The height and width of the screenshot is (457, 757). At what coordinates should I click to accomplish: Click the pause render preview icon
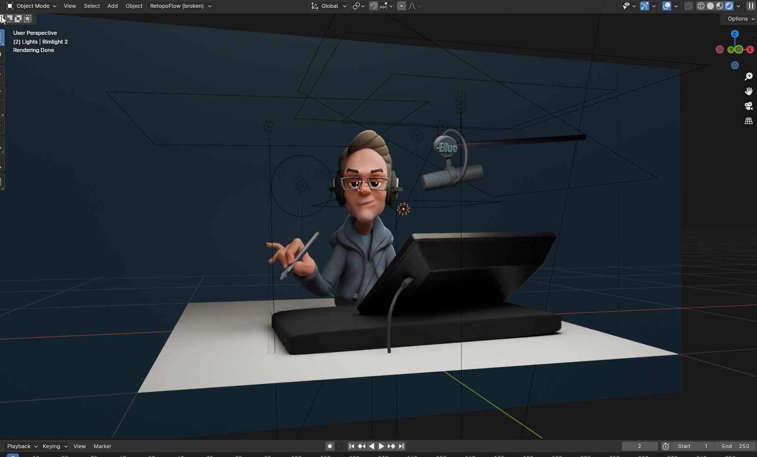[x=751, y=6]
